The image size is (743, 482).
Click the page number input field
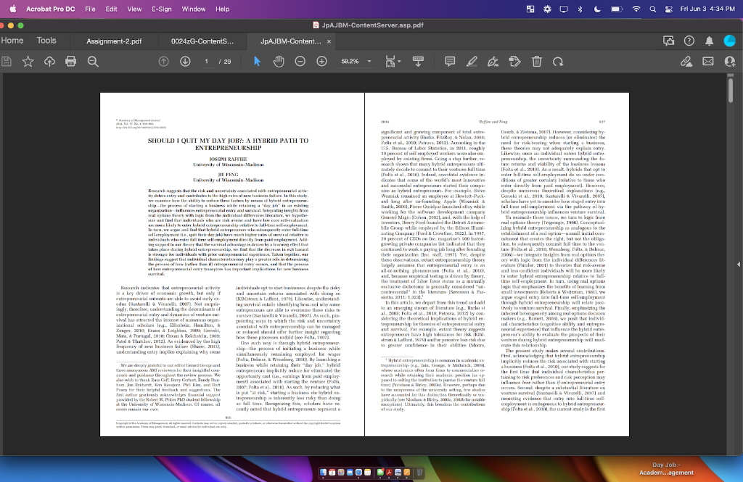point(207,62)
